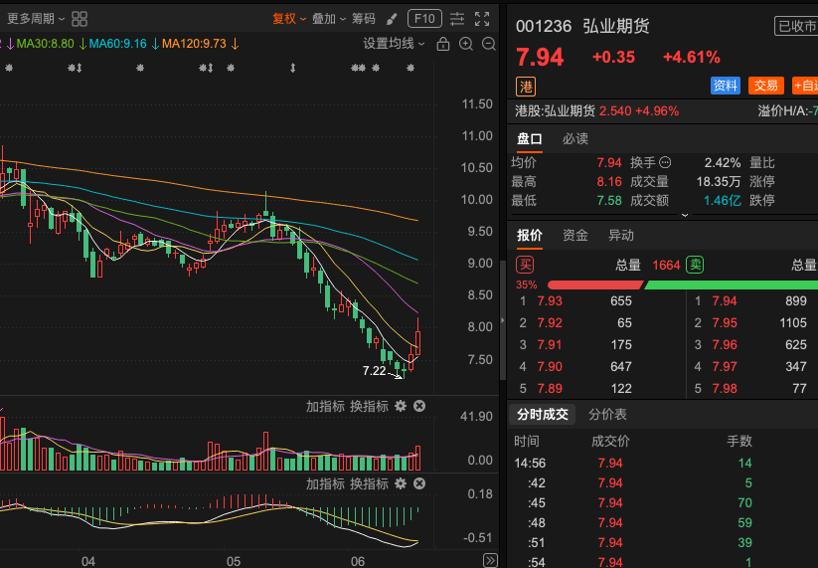Open the F10 company info button
Viewport: 818px width, 568px height.
424,19
